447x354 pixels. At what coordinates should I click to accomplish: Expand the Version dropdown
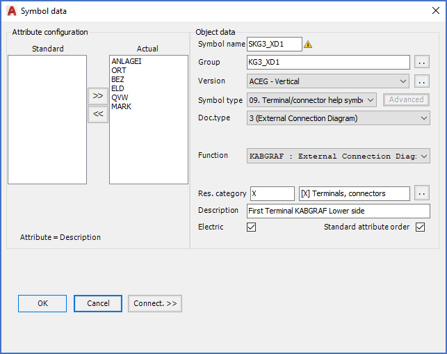[404, 81]
